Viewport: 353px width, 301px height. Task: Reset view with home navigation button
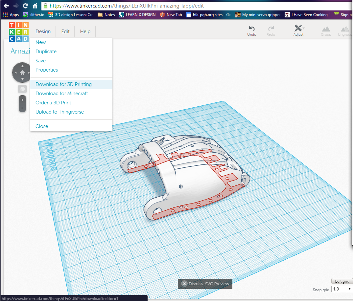(x=22, y=73)
